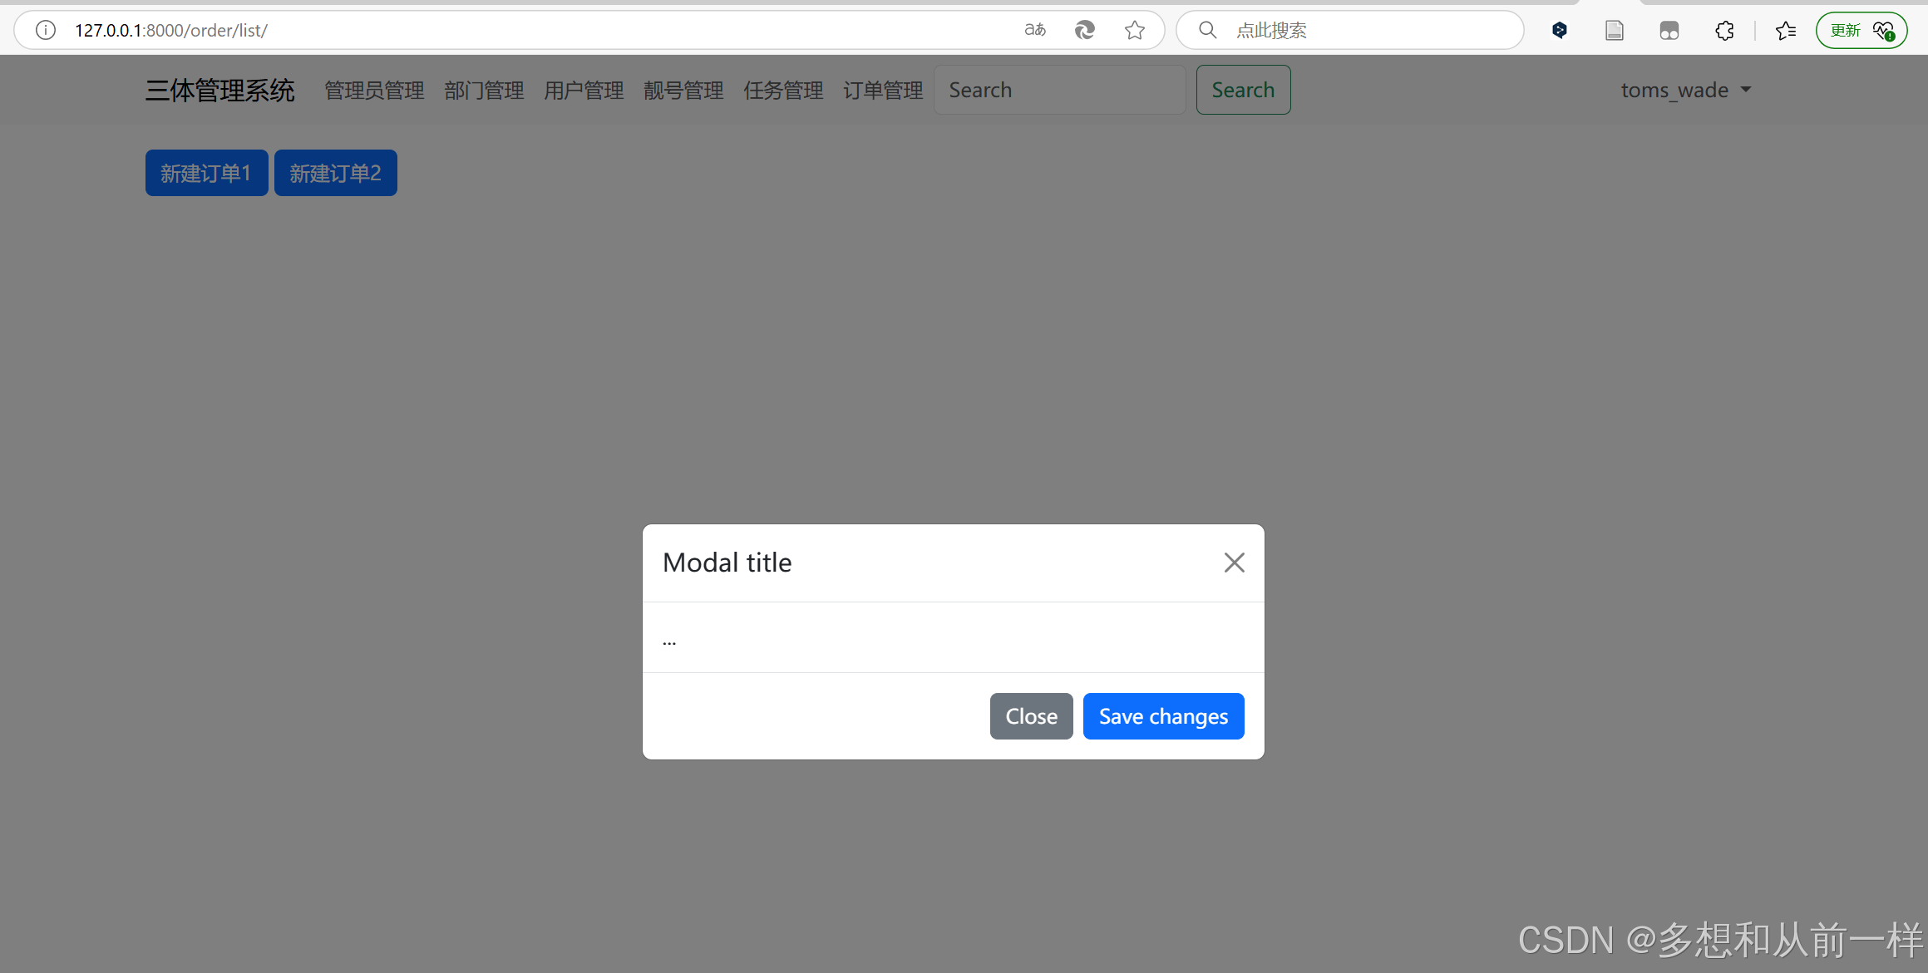Click the bookmark star icon
The image size is (1928, 973).
[1135, 30]
